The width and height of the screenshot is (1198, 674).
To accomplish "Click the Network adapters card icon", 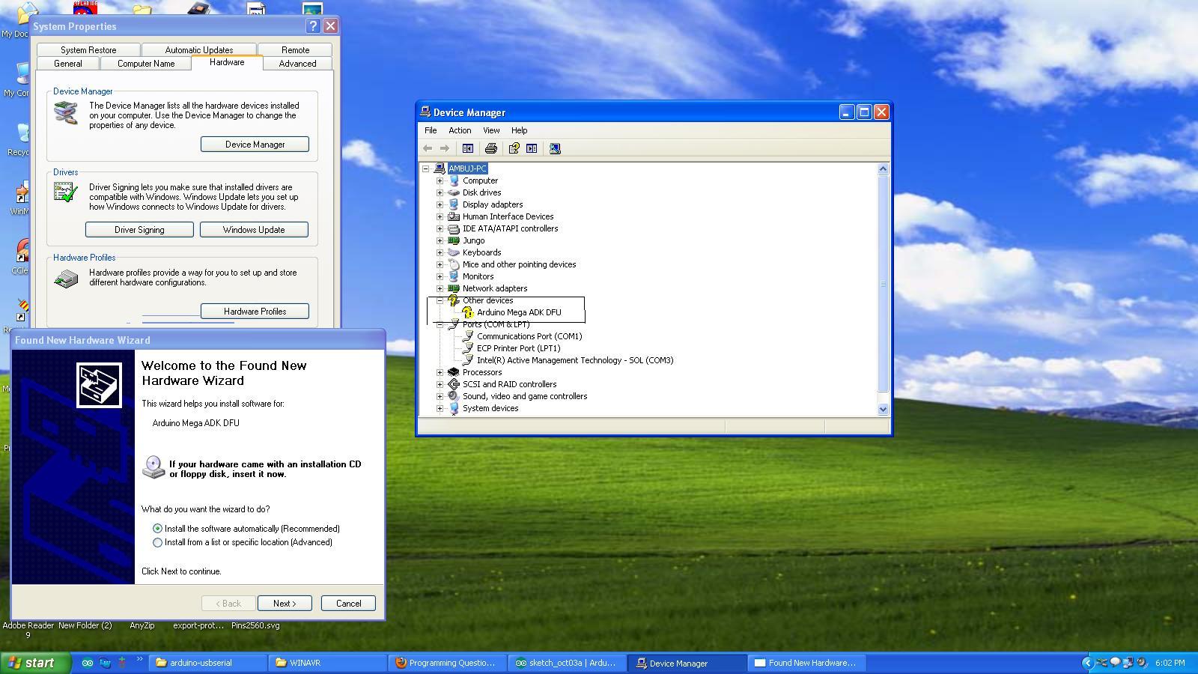I will pos(453,288).
